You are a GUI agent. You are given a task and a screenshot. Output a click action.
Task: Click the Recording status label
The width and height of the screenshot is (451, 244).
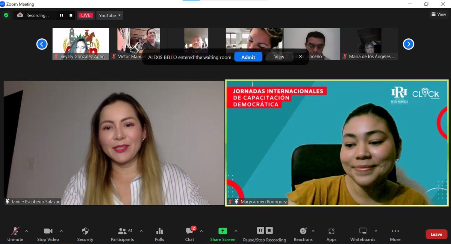coord(37,15)
